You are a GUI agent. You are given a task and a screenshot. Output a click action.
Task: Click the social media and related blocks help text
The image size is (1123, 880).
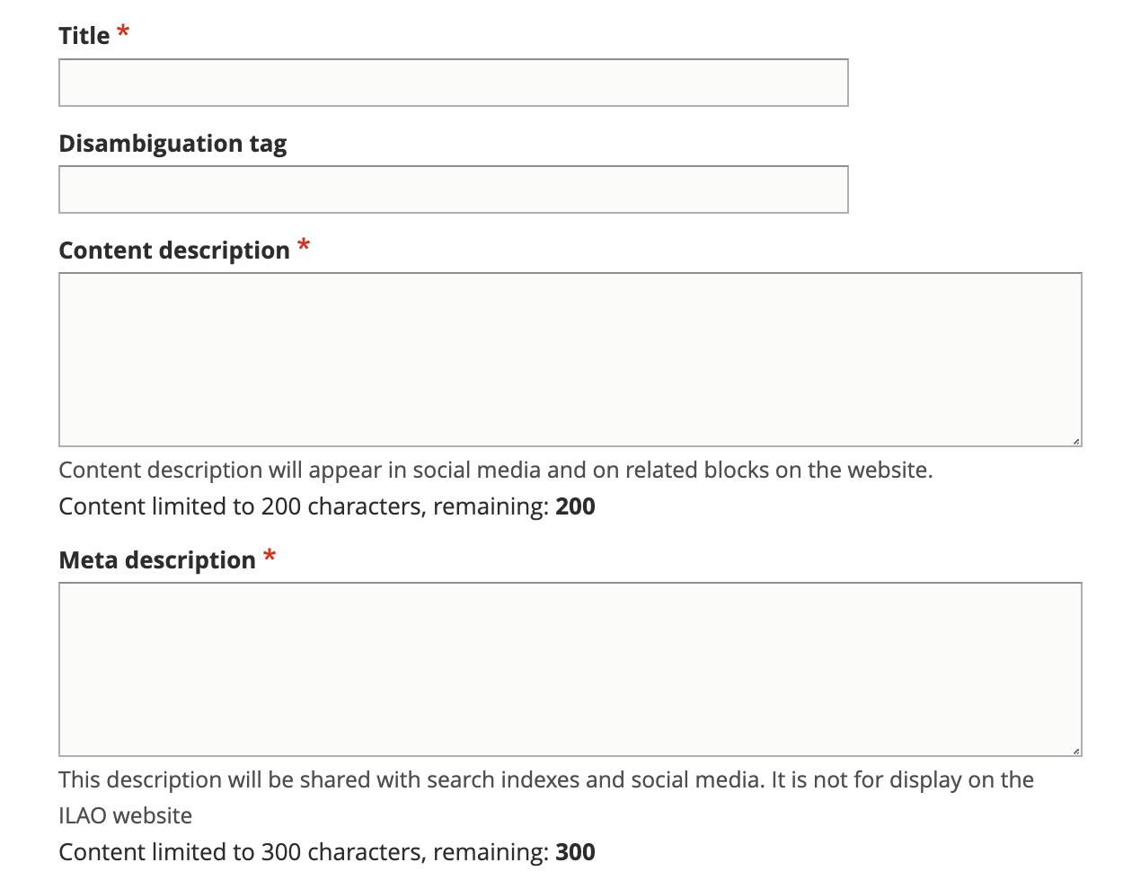[x=496, y=470]
